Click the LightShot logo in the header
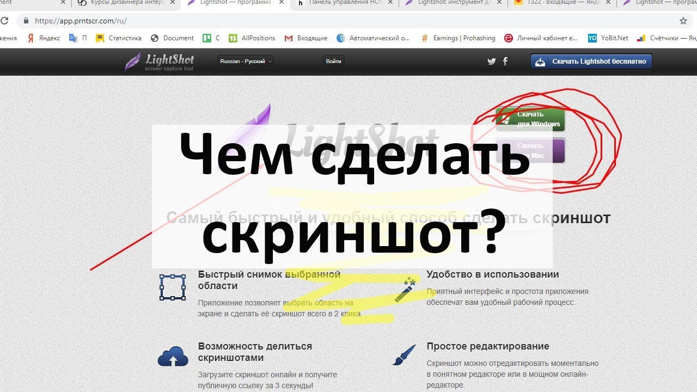Image resolution: width=697 pixels, height=392 pixels. (159, 62)
